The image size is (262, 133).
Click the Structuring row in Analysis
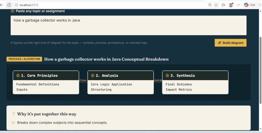click(101, 90)
